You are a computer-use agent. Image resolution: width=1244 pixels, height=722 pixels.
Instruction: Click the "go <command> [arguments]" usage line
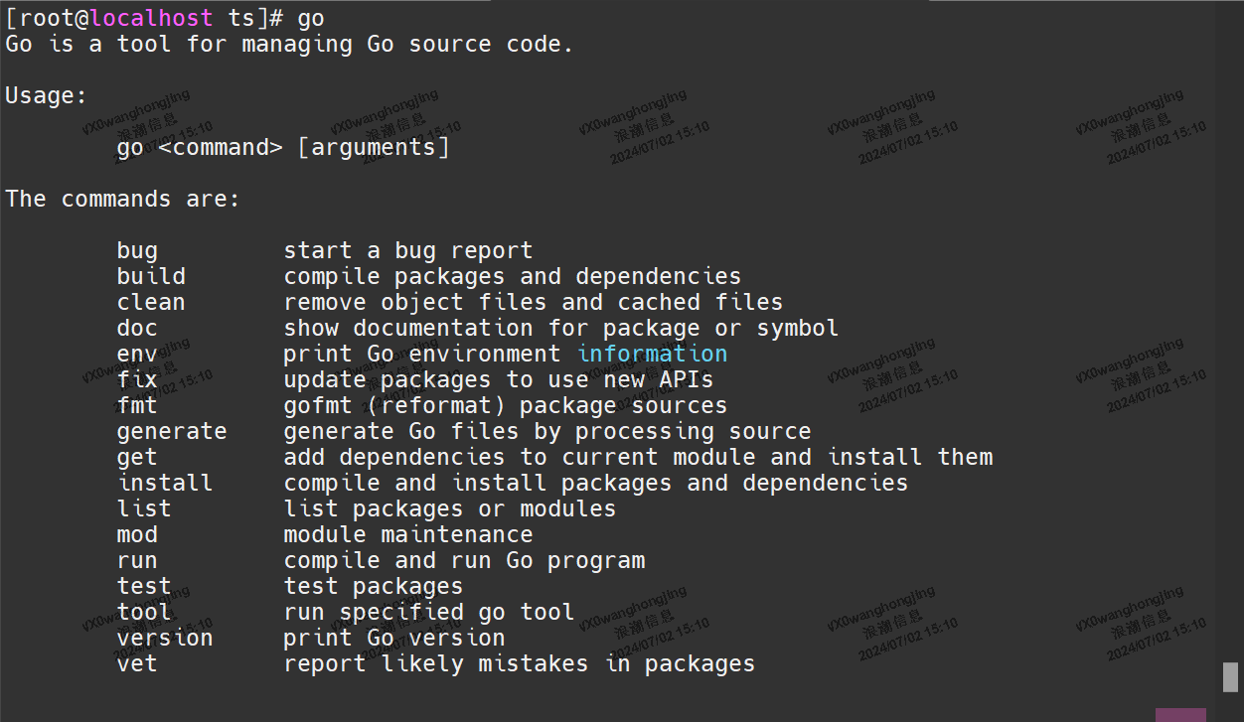tap(281, 147)
